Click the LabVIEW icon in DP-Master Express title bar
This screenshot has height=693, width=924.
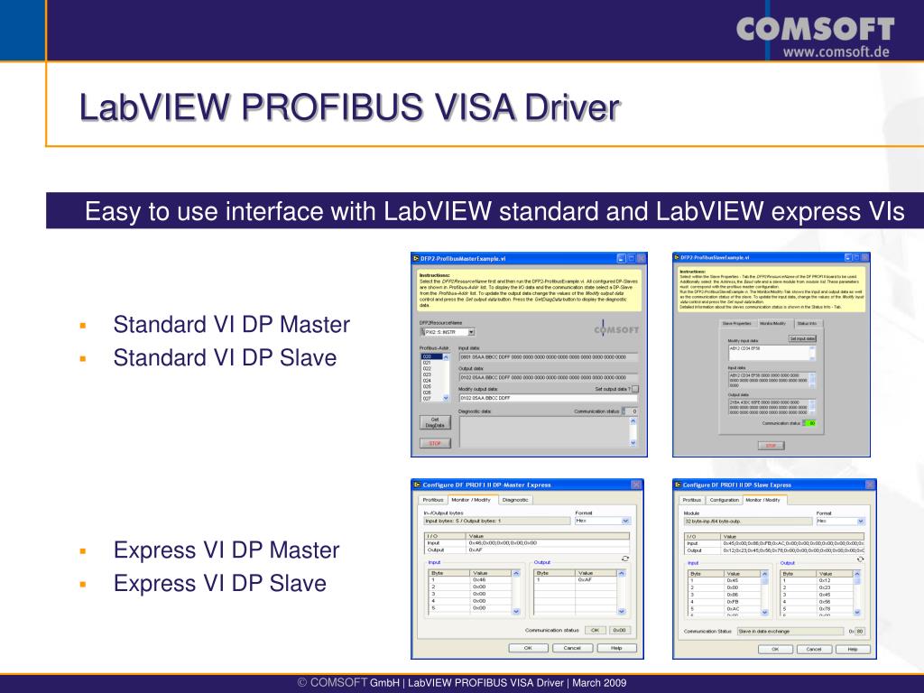417,485
